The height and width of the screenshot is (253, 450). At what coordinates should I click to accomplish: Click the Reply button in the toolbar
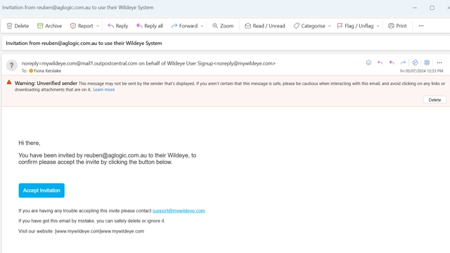[x=117, y=26]
